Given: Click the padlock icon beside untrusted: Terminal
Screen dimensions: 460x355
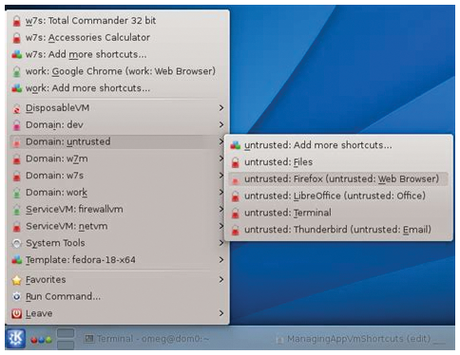Looking at the screenshot, I should 235,213.
